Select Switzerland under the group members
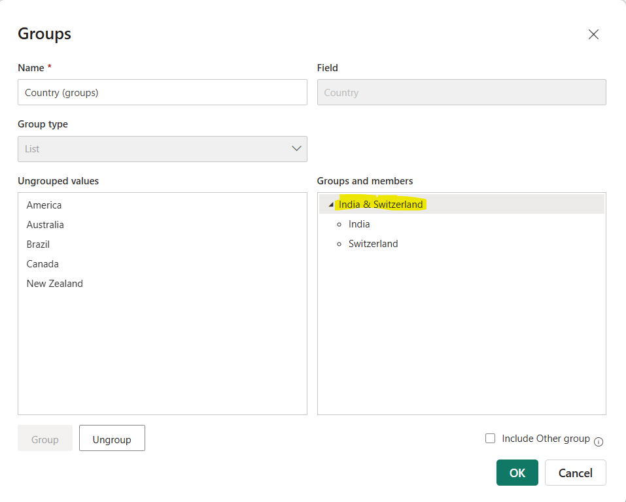 [373, 244]
